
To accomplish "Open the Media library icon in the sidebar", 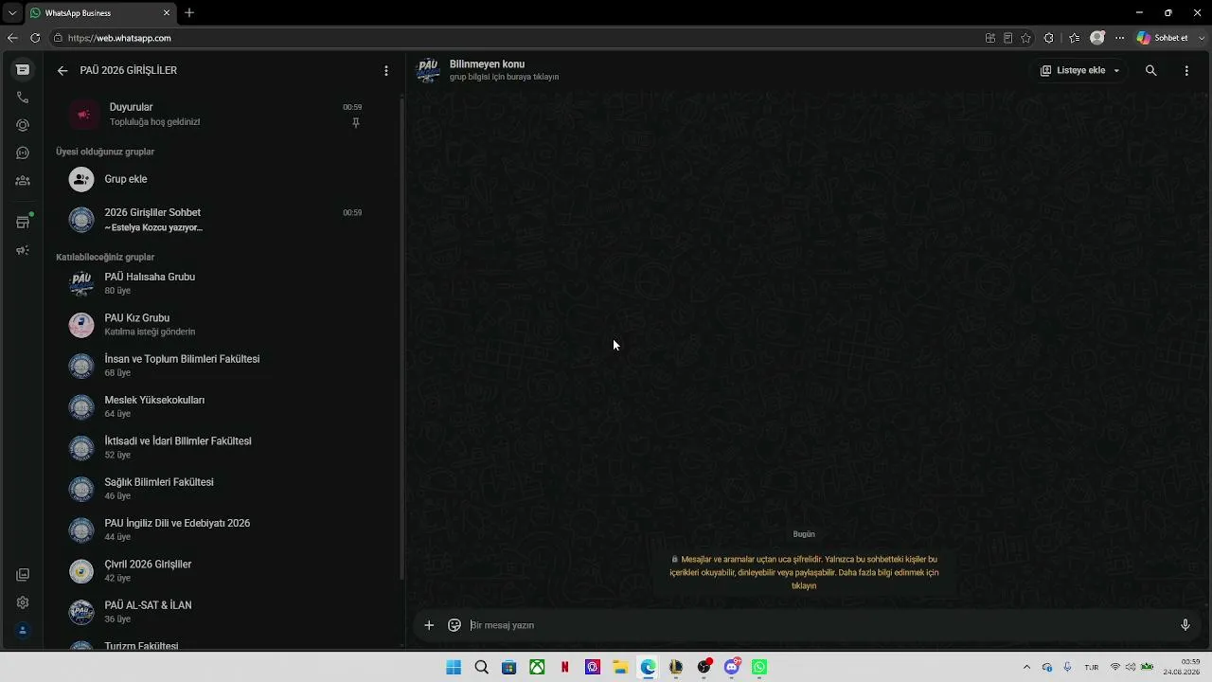I will pyautogui.click(x=23, y=575).
